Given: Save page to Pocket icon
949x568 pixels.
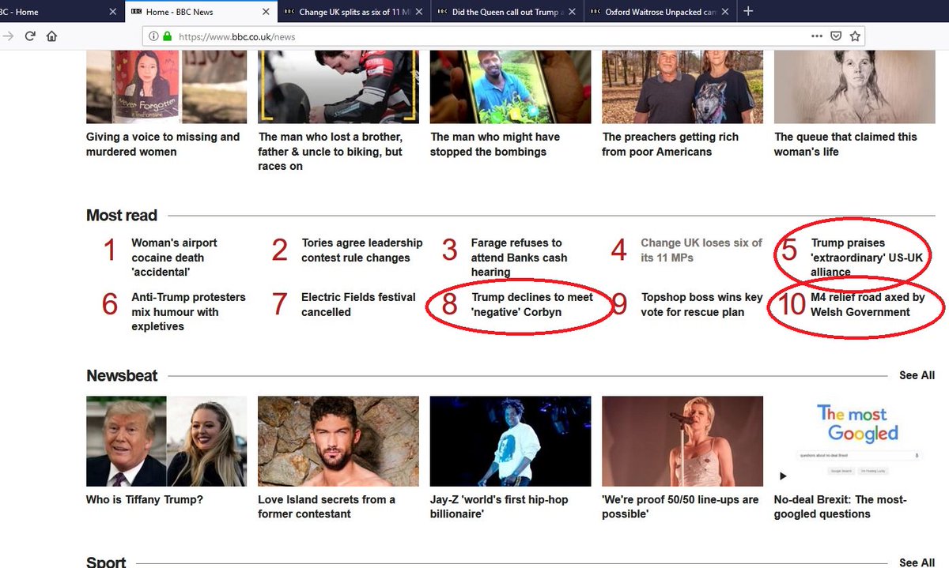Looking at the screenshot, I should 836,36.
